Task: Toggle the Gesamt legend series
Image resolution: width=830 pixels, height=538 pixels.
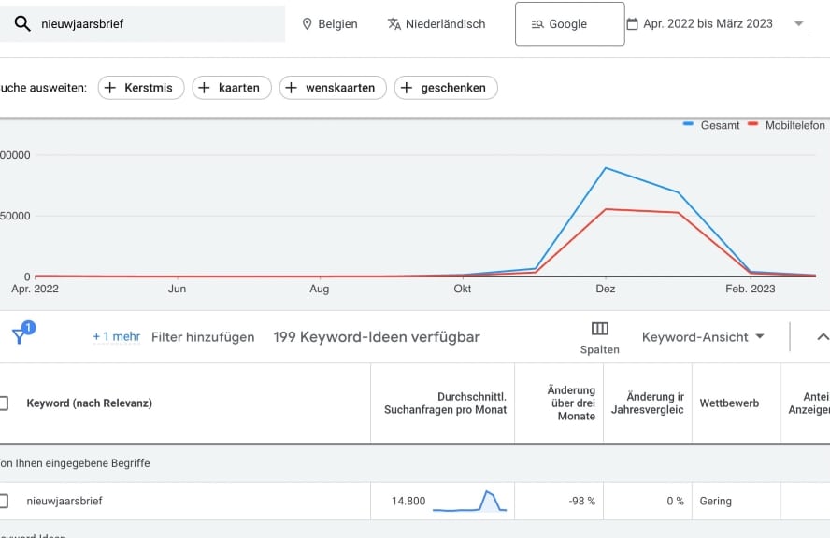Action: [x=711, y=125]
